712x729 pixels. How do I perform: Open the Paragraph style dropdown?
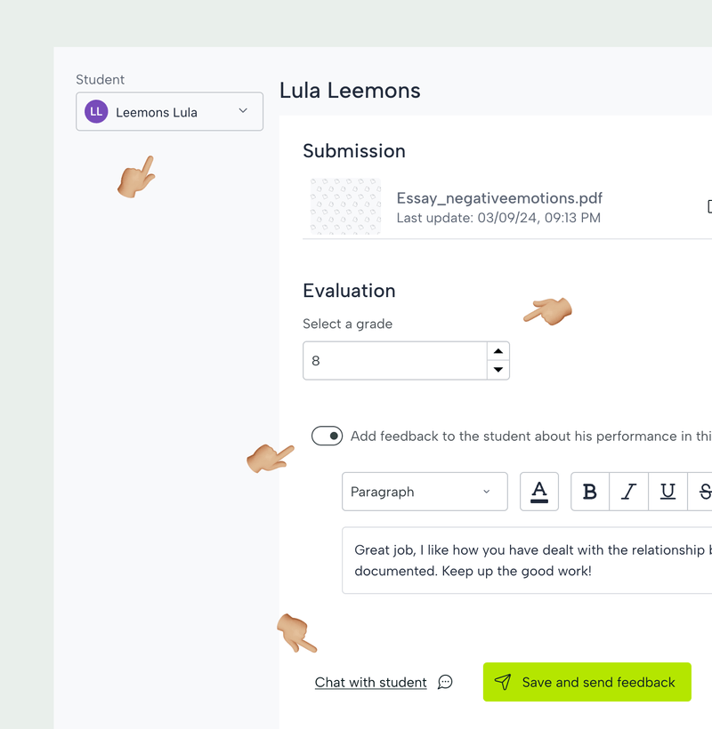[x=425, y=492]
